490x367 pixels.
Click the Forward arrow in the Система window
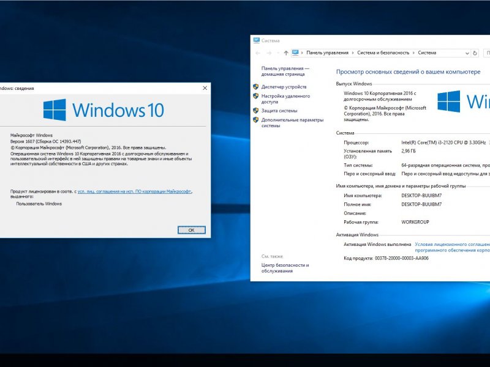click(269, 53)
